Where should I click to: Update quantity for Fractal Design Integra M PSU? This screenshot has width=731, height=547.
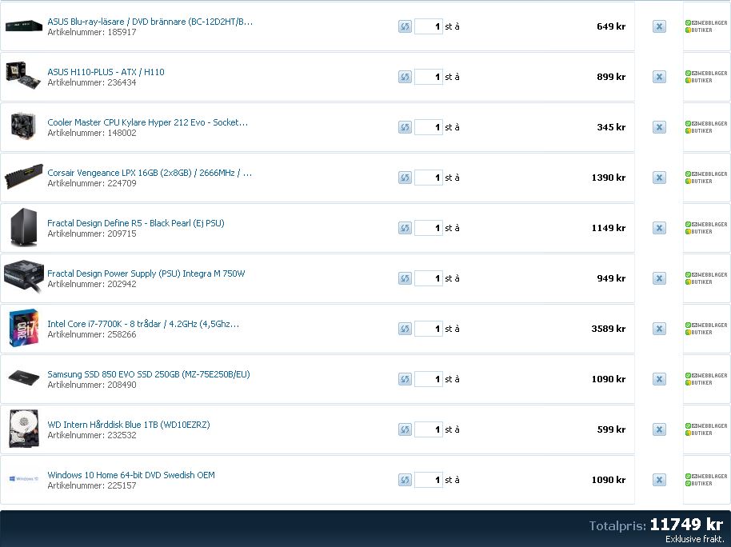405,278
